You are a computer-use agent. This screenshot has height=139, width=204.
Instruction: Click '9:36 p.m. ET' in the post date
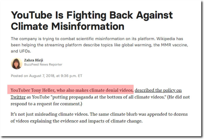[x=71, y=76]
